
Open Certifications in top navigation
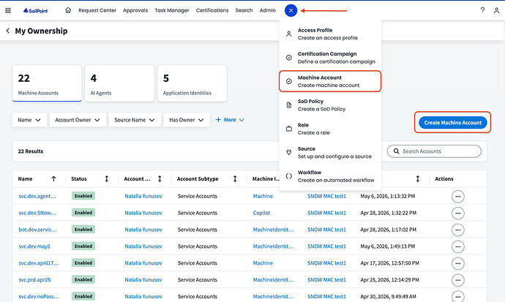(x=212, y=10)
